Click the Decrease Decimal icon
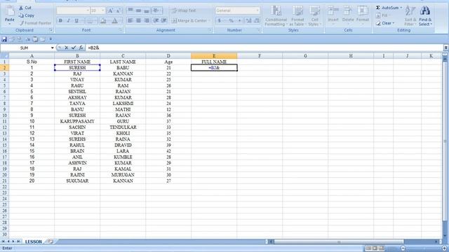Viewport: 449px width, 252px height. (x=257, y=20)
